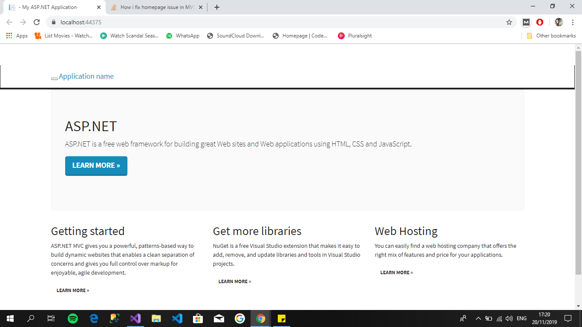Open Spotify from the taskbar
Viewport: 582px width, 327px height.
[73, 318]
